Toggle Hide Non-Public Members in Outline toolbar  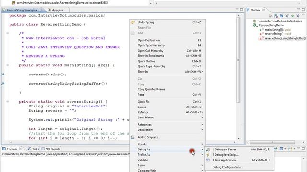coord(292,16)
